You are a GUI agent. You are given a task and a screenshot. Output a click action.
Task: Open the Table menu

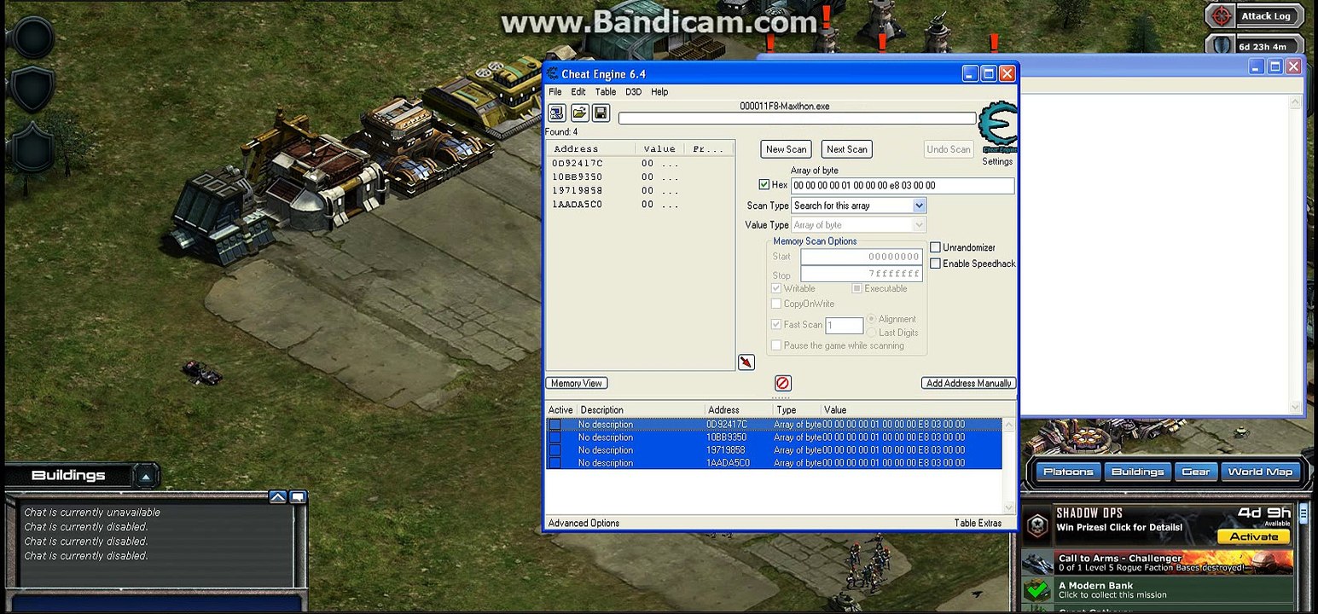pos(606,92)
